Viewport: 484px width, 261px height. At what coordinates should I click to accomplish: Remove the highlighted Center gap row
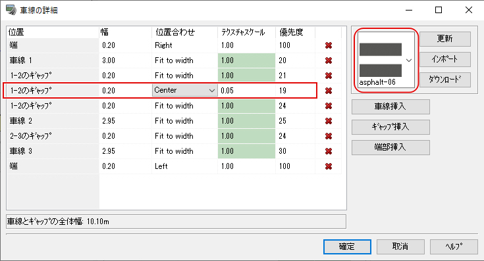point(329,91)
